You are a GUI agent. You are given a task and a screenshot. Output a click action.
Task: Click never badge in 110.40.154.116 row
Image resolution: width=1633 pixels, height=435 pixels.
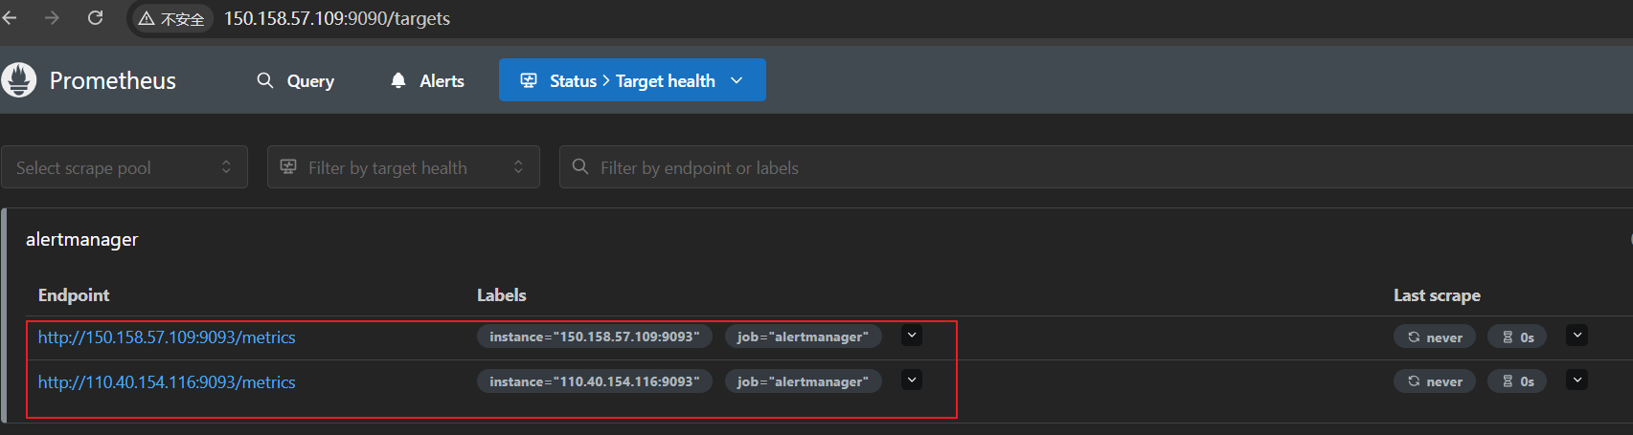pyautogui.click(x=1435, y=381)
